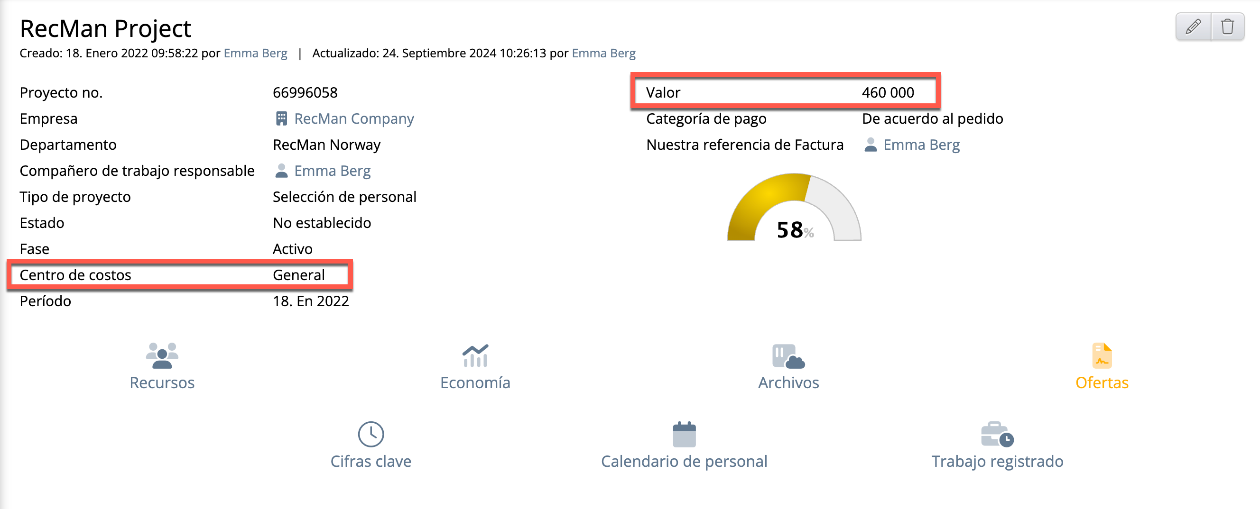Click the RecMan Project title

point(105,28)
